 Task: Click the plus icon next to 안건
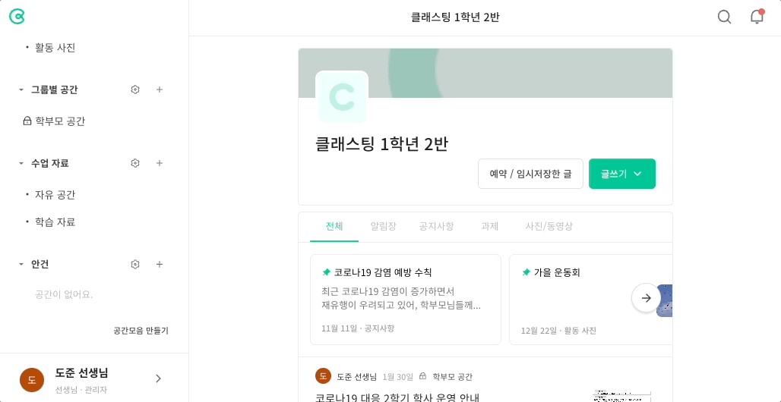point(160,264)
